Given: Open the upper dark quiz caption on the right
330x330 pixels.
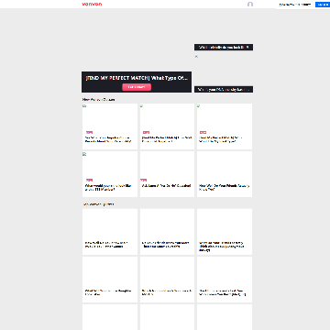Looking at the screenshot, I should click(x=224, y=48).
